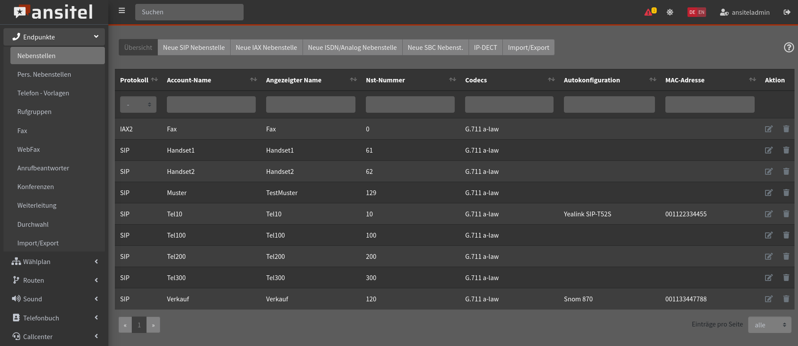Open the help question mark icon
Screen dimensions: 798x346
789,48
